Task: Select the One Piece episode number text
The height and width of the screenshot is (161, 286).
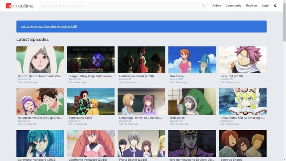Action: [176, 79]
